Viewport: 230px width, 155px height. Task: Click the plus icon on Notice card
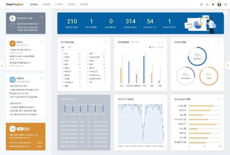(x=42, y=42)
